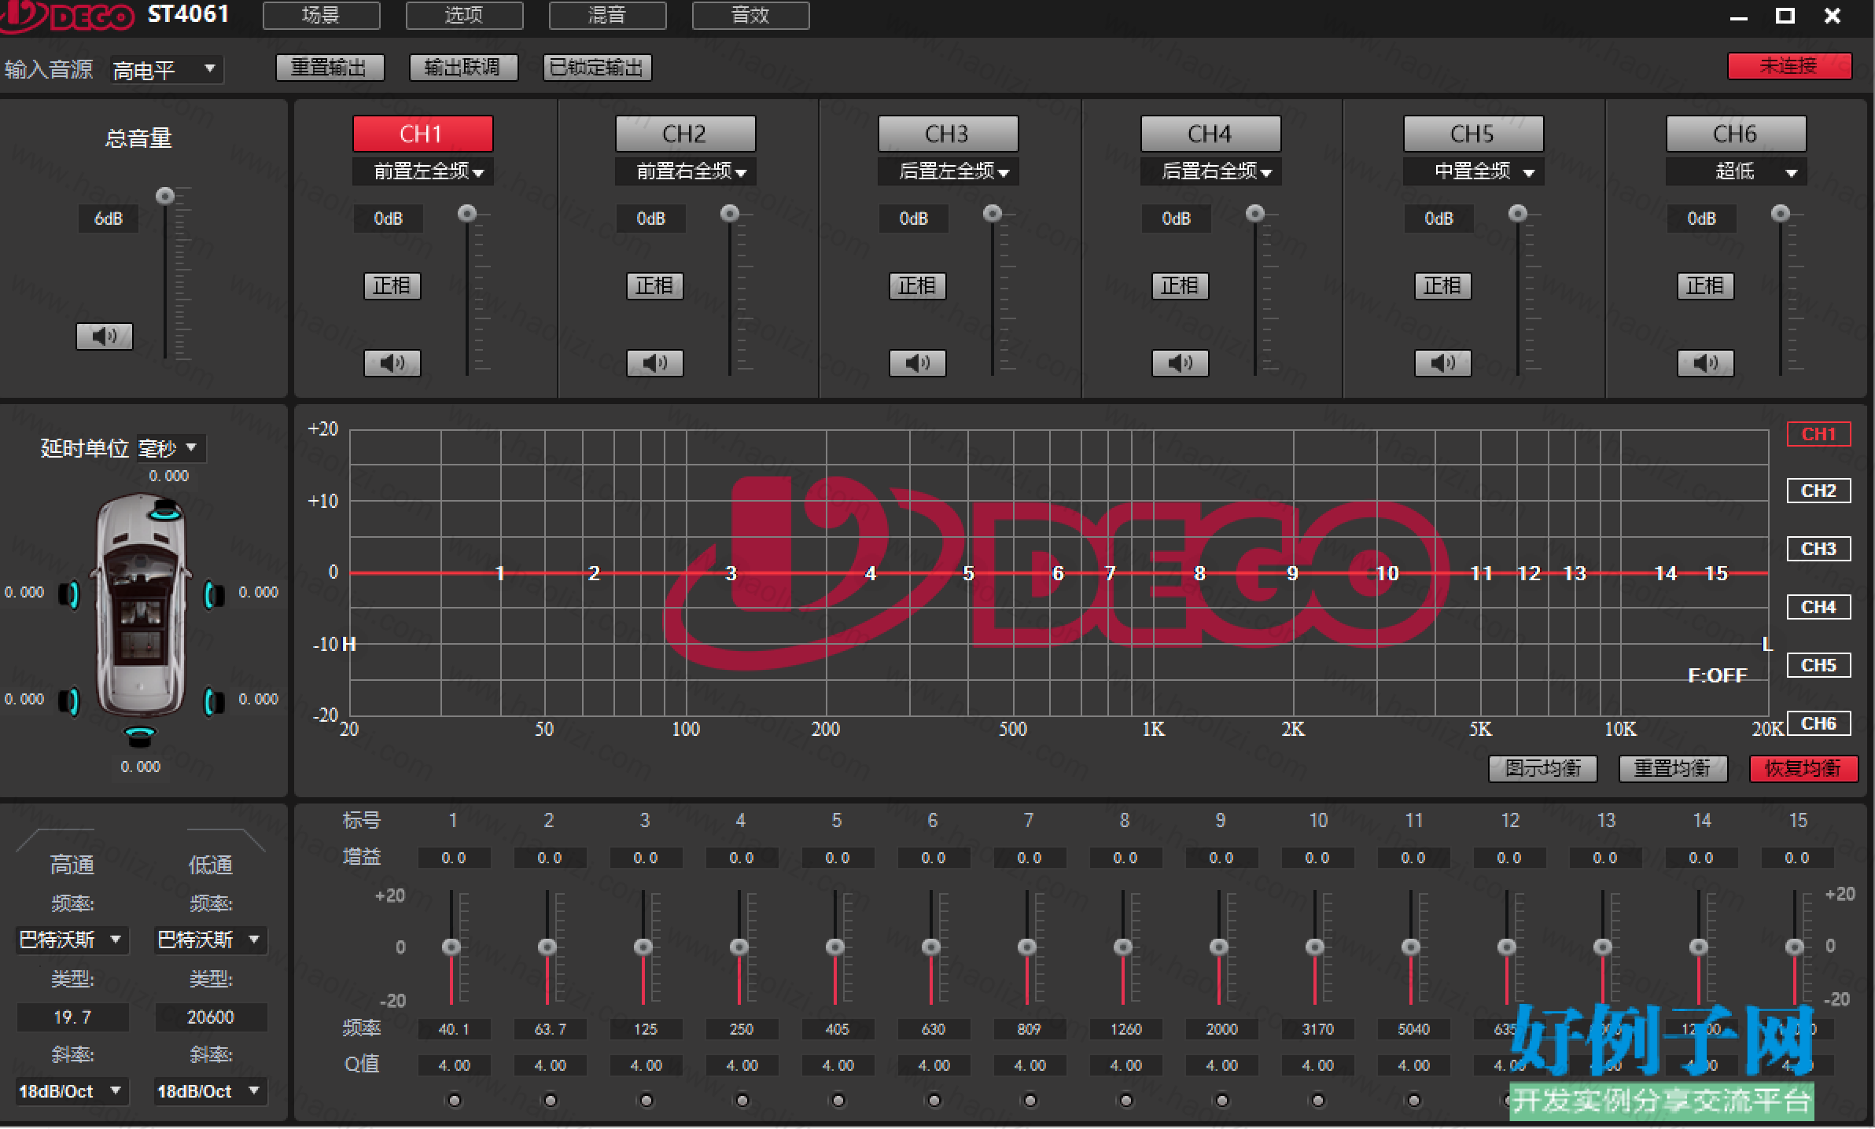The image size is (1875, 1129).
Task: Open CH2 前置右全频 channel type dropdown
Action: 686,171
